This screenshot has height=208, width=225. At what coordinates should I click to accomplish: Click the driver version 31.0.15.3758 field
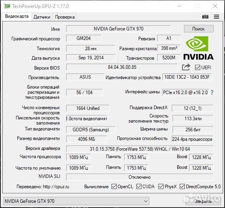pos(140,149)
